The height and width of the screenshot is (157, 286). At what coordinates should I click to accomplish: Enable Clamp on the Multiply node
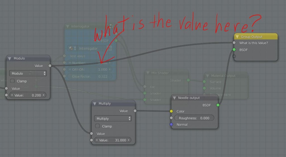tap(97, 126)
